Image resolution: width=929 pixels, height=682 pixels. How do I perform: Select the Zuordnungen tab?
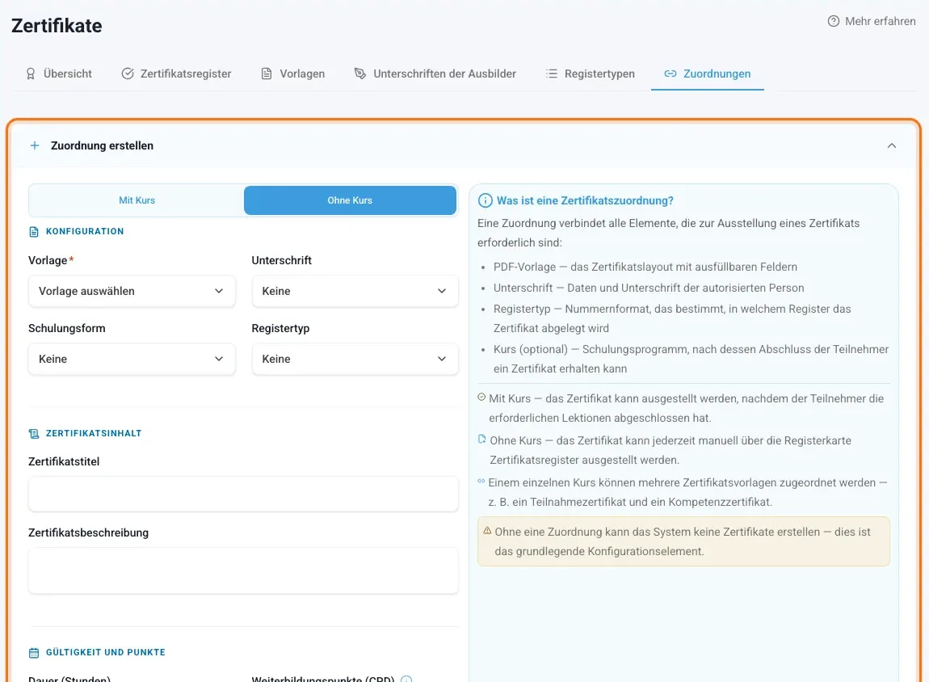point(708,74)
